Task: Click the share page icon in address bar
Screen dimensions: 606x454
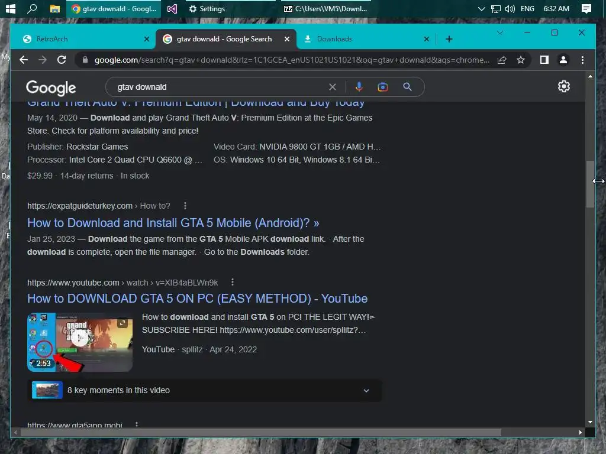Action: (502, 60)
